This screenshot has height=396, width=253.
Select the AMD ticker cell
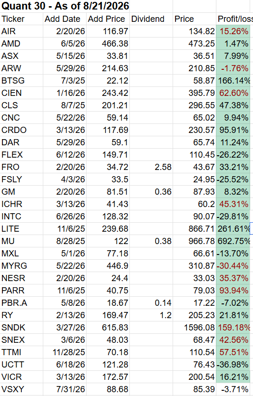point(21,43)
